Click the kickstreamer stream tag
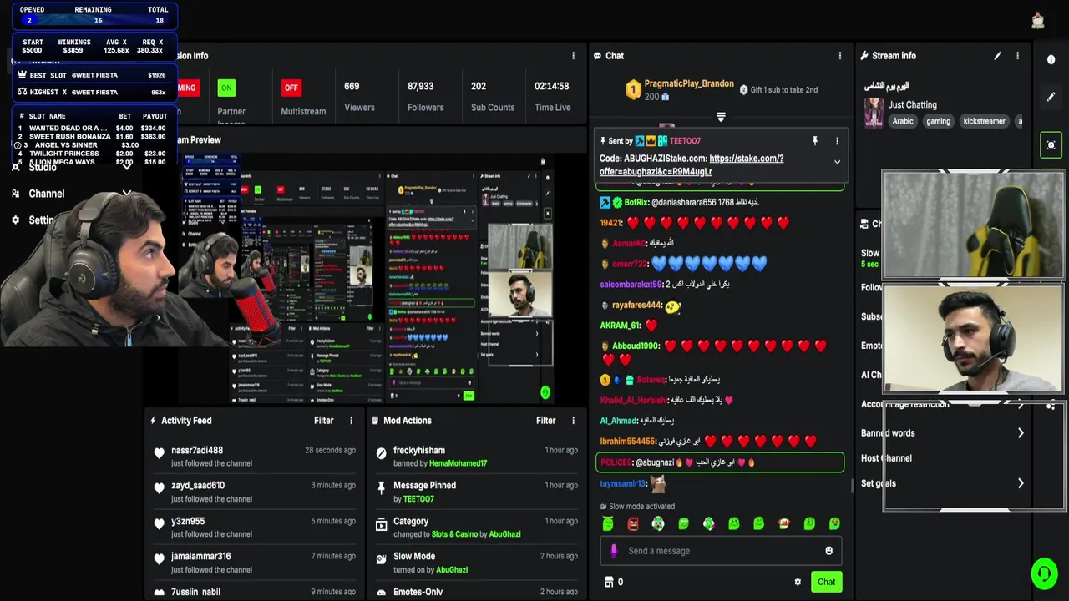 pyautogui.click(x=984, y=121)
